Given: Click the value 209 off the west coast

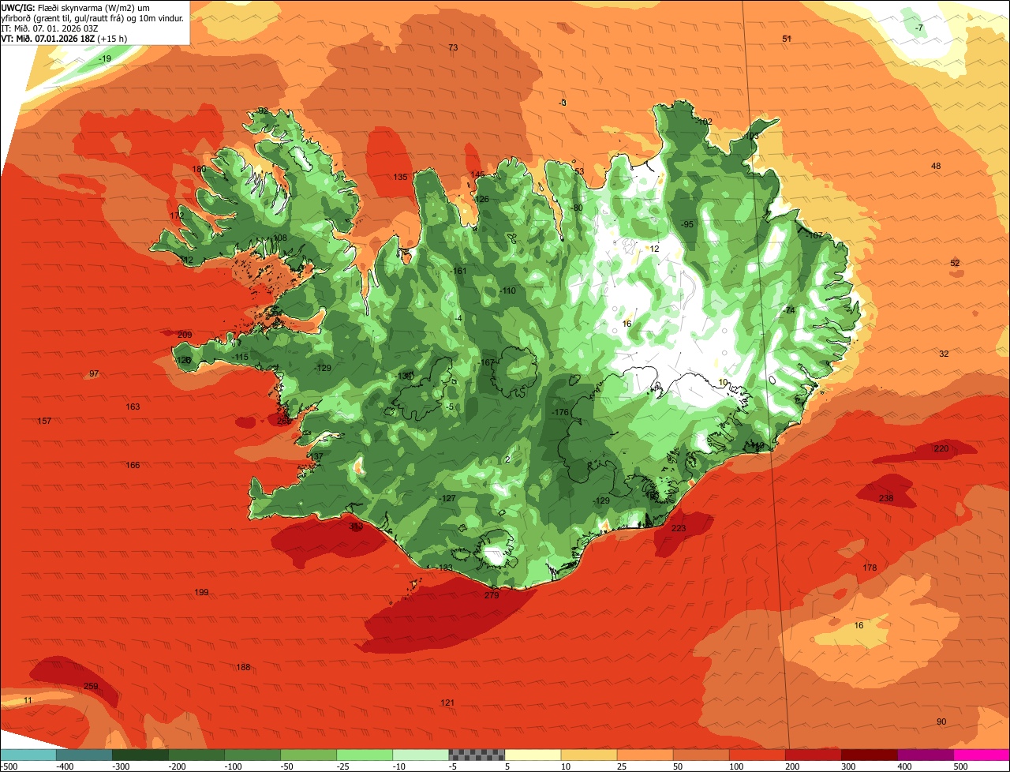Looking at the screenshot, I should pos(185,335).
